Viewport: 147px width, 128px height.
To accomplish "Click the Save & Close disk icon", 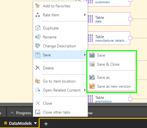I will coord(92,64).
